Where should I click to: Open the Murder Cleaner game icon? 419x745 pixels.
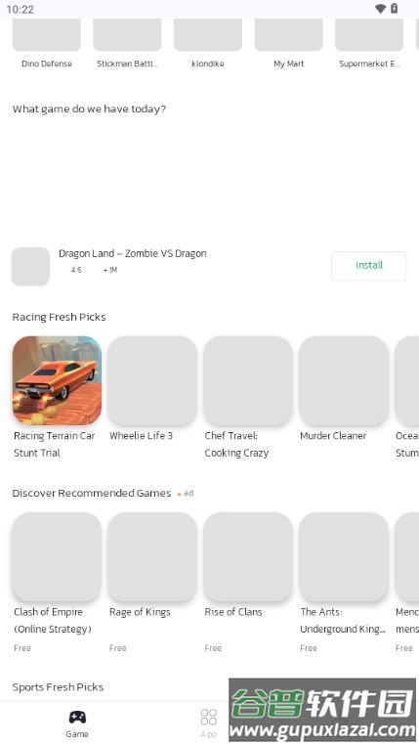[344, 380]
